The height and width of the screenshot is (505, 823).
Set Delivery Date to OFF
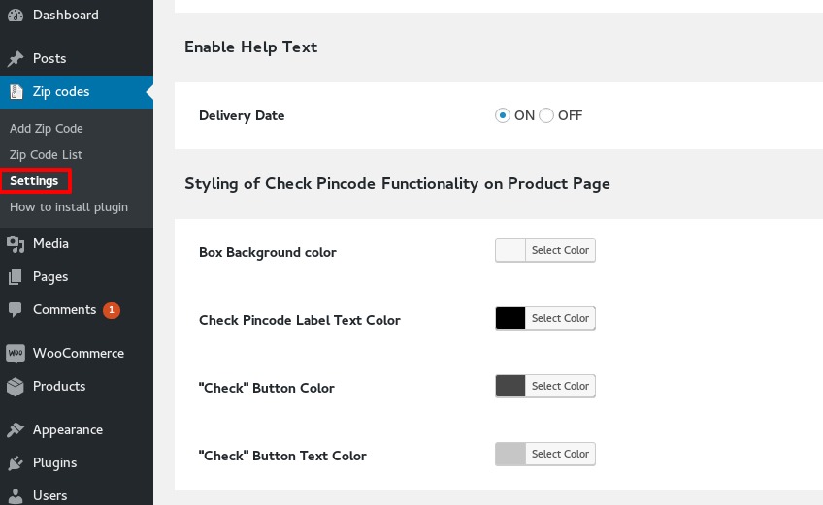coord(546,115)
